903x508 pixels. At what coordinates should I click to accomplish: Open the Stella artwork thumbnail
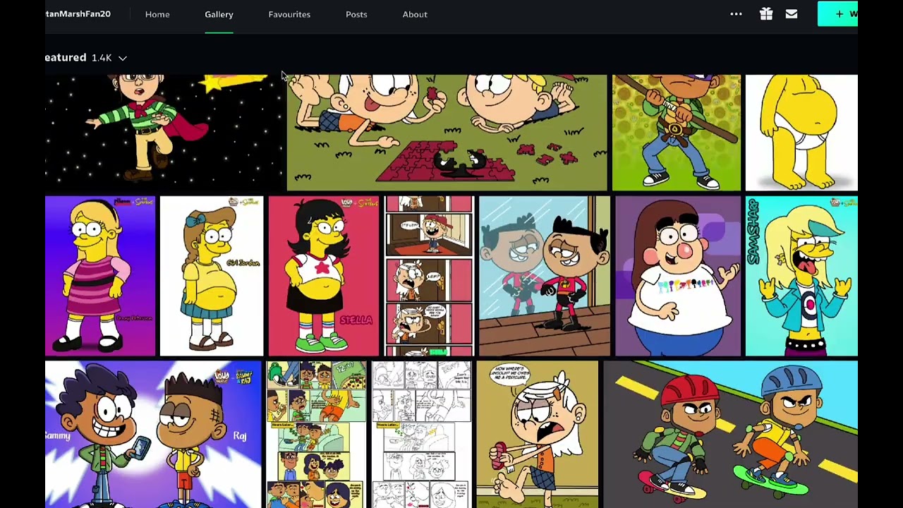click(x=324, y=276)
